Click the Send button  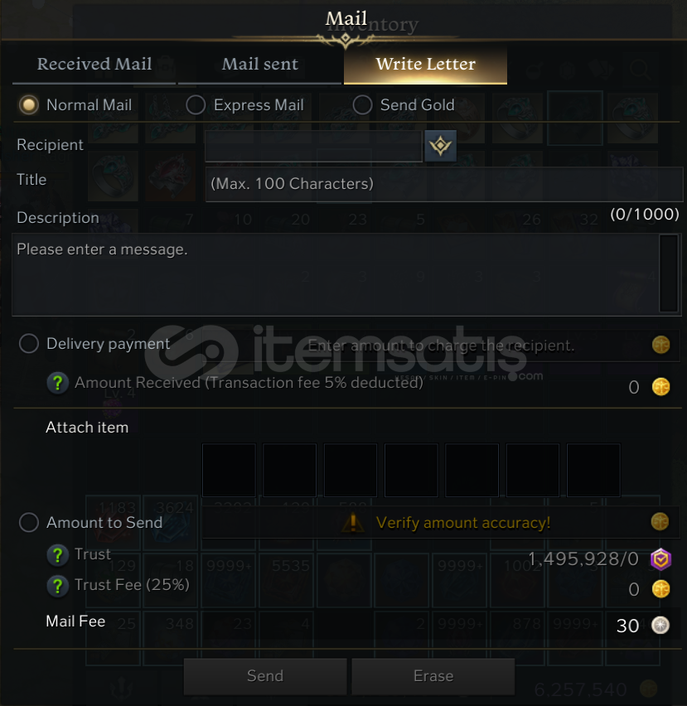[x=265, y=676]
